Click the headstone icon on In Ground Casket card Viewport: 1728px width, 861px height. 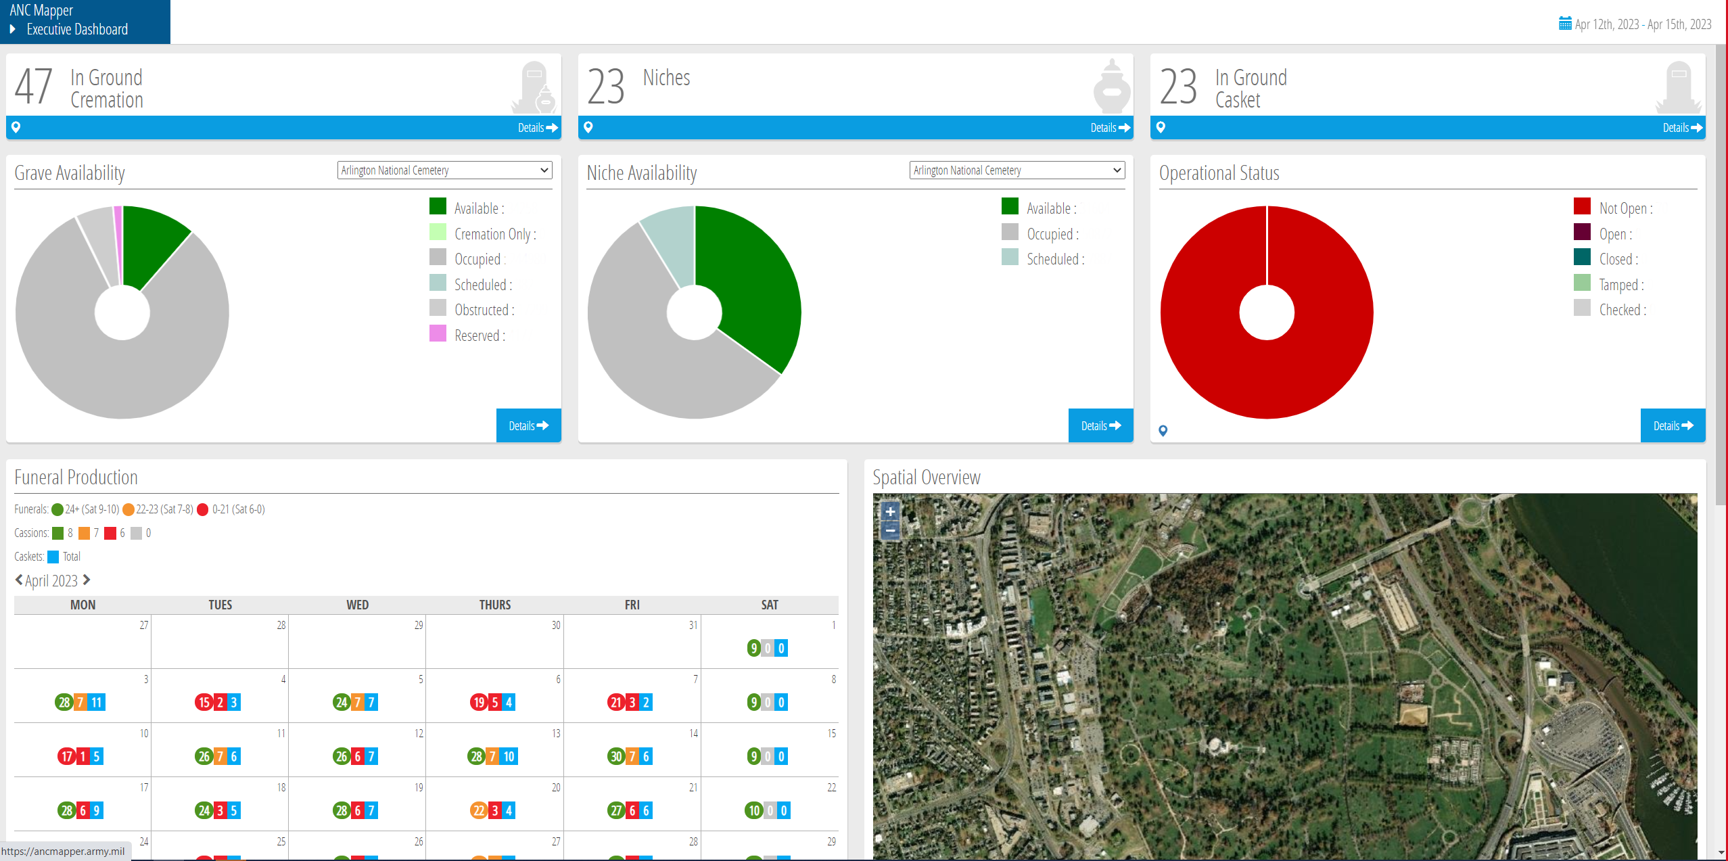[x=1679, y=87]
